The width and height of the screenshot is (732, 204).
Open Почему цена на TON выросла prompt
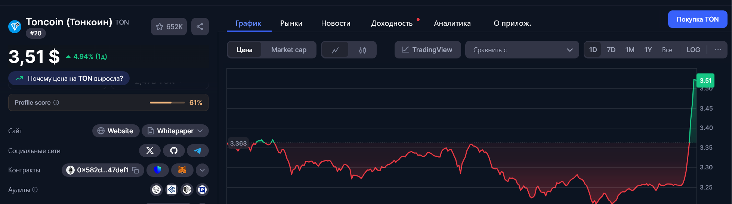pos(69,79)
